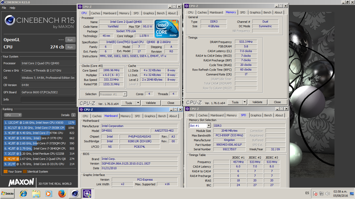Click Tools button in Memory window
Viewport: 355px width, 199px height.
pyautogui.click(x=235, y=102)
